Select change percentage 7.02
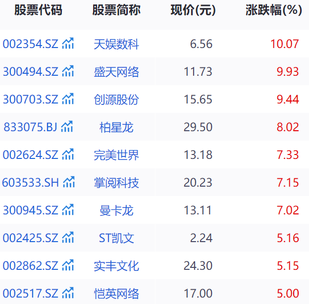This screenshot has width=309, height=304. (x=288, y=210)
